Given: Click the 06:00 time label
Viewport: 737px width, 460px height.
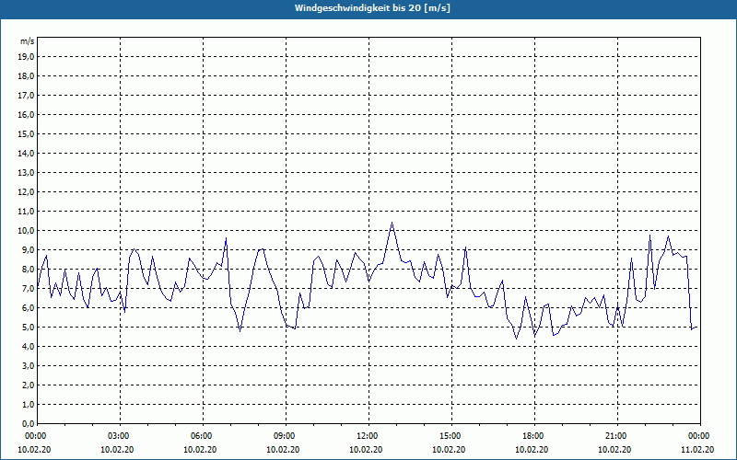Looking at the screenshot, I should tap(203, 436).
